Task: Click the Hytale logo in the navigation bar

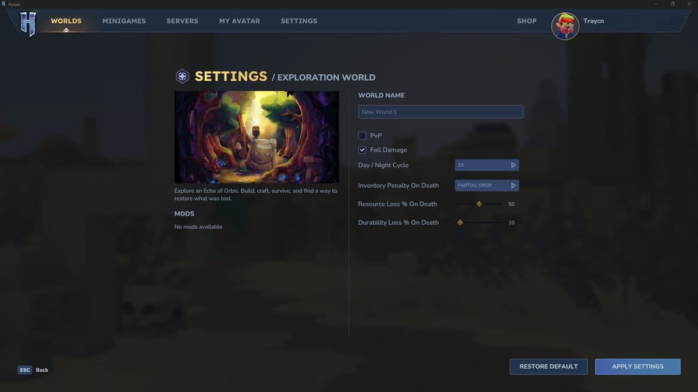Action: click(27, 24)
